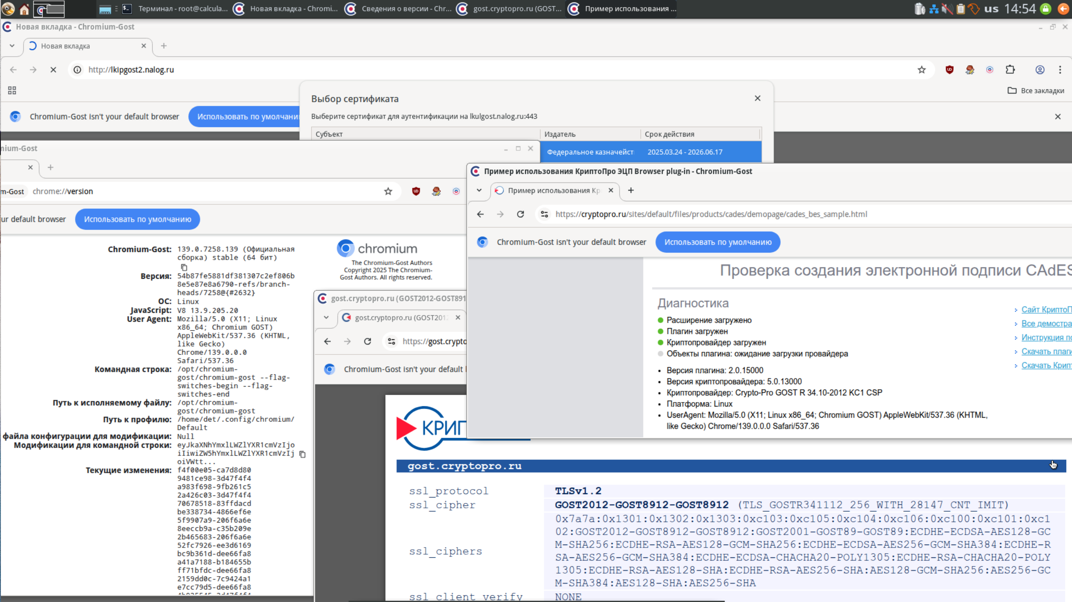The height and width of the screenshot is (602, 1072).
Task: Open the clipboard icon in the system tray
Action: click(960, 8)
